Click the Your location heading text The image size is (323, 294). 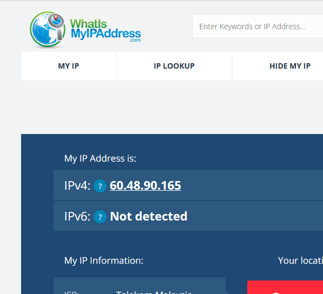(300, 260)
